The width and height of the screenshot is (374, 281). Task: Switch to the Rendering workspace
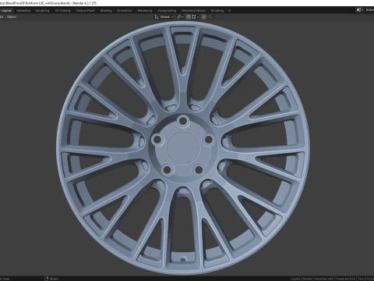145,11
